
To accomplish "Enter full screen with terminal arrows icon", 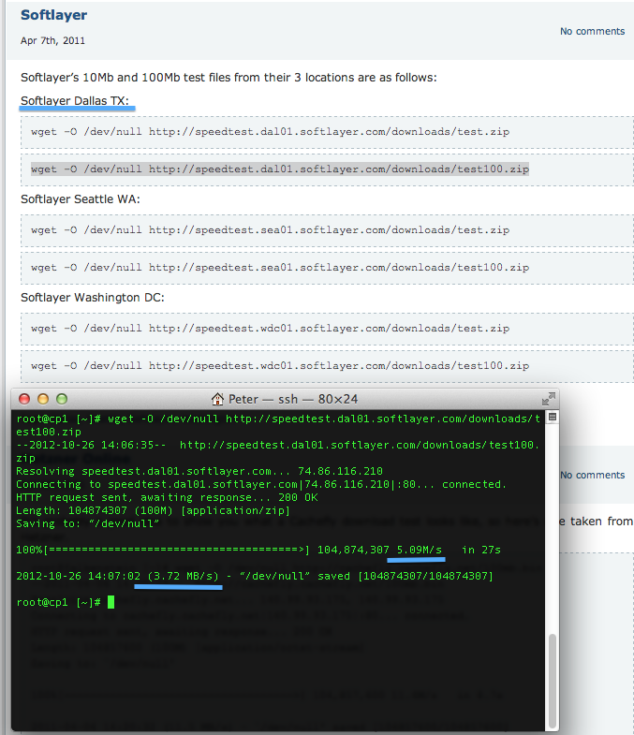I will [x=548, y=399].
